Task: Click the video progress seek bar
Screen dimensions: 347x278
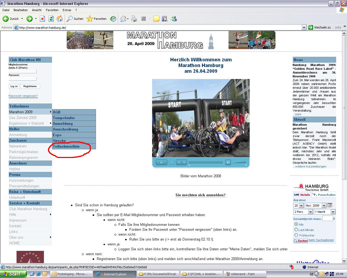Action: (206, 162)
